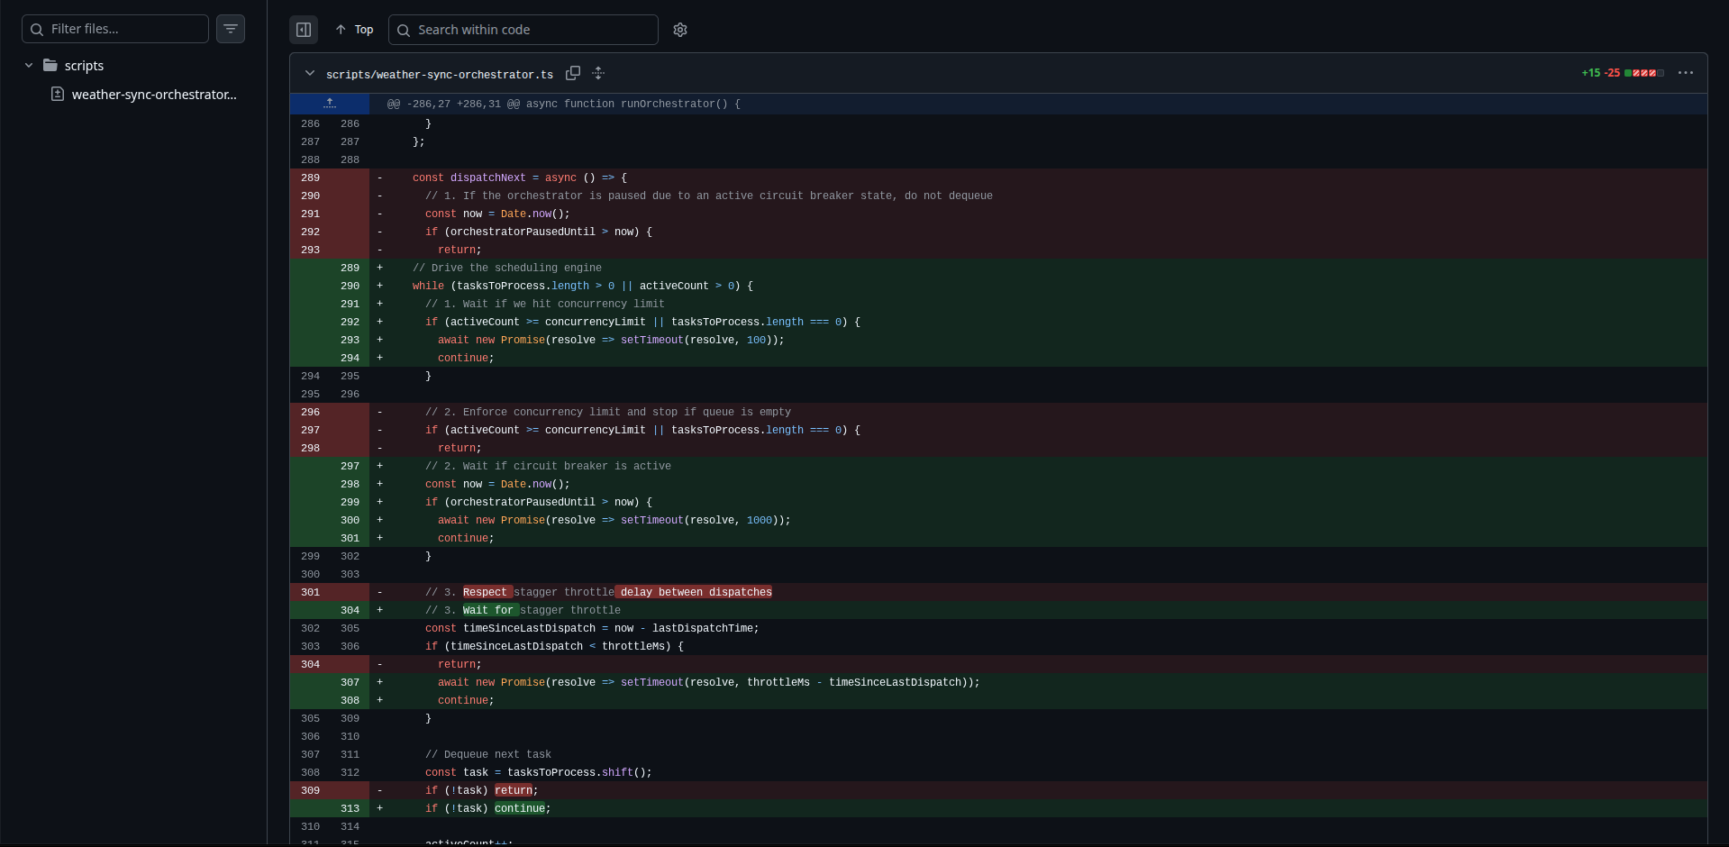Click the hunk header for runOrchestrator
Image resolution: width=1729 pixels, height=847 pixels.
pyautogui.click(x=564, y=104)
